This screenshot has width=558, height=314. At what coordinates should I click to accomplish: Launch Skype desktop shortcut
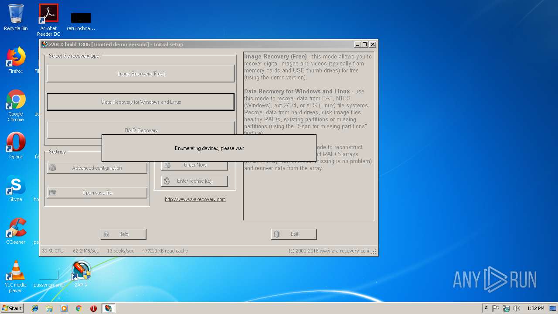coord(16,188)
